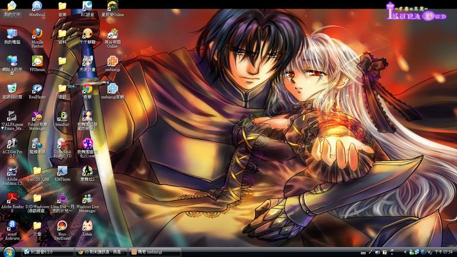The width and height of the screenshot is (457, 257).
Task: Select the Yahoo! Messenger desktop icon
Action: pyautogui.click(x=37, y=115)
